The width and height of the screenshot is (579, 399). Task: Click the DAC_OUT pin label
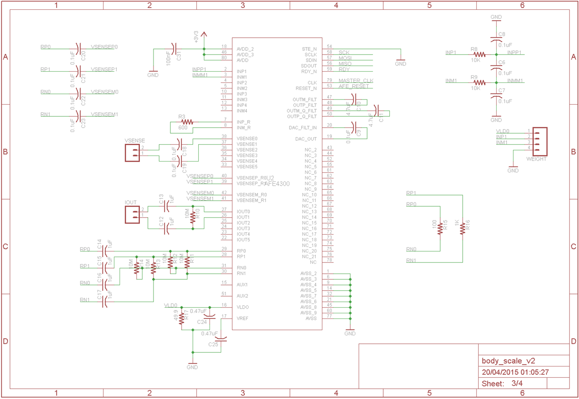pos(306,139)
